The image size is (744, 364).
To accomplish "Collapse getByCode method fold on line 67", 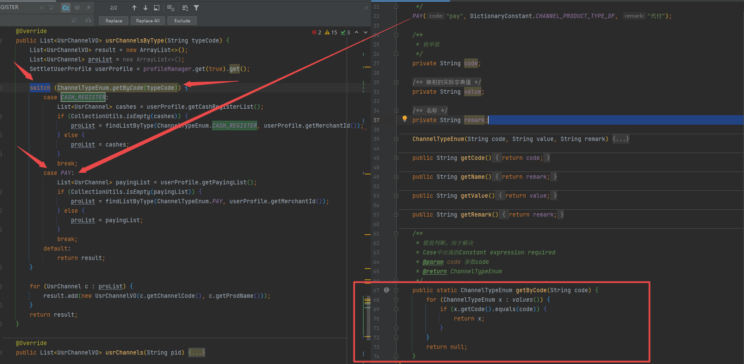I will click(x=396, y=290).
